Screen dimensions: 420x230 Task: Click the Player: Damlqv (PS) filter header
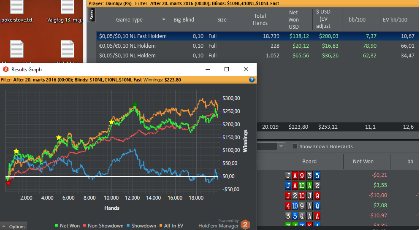tap(110, 3)
